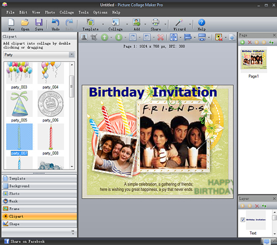The image size is (277, 245).
Task: Click the Collage toolbar button icon
Action: click(115, 23)
